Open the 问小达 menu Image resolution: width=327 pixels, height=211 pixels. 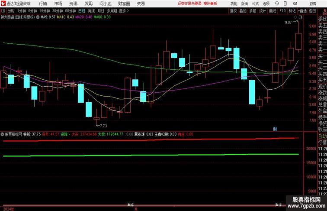pos(105,3)
